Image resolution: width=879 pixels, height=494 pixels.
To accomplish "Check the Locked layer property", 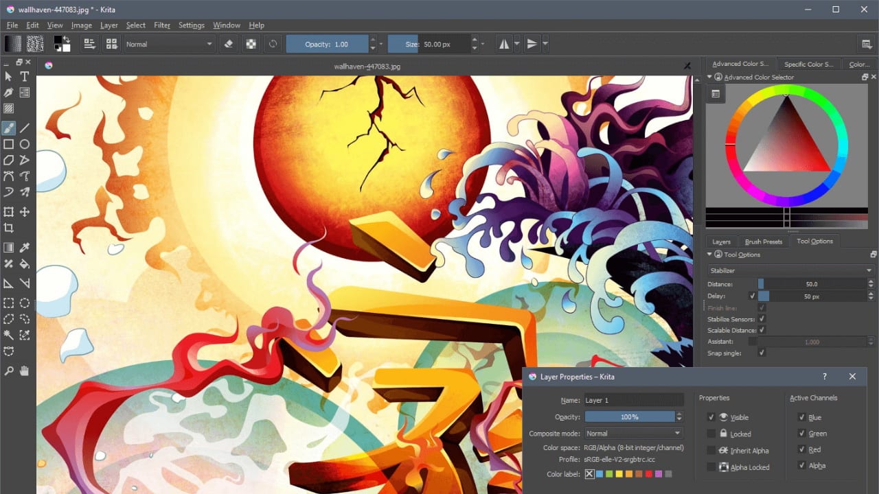I will 711,434.
